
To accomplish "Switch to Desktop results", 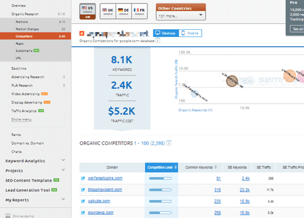I will tap(166, 33).
